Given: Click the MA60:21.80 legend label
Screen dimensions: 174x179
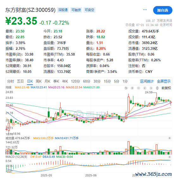Looking at the screenshot, I should tap(91, 87).
